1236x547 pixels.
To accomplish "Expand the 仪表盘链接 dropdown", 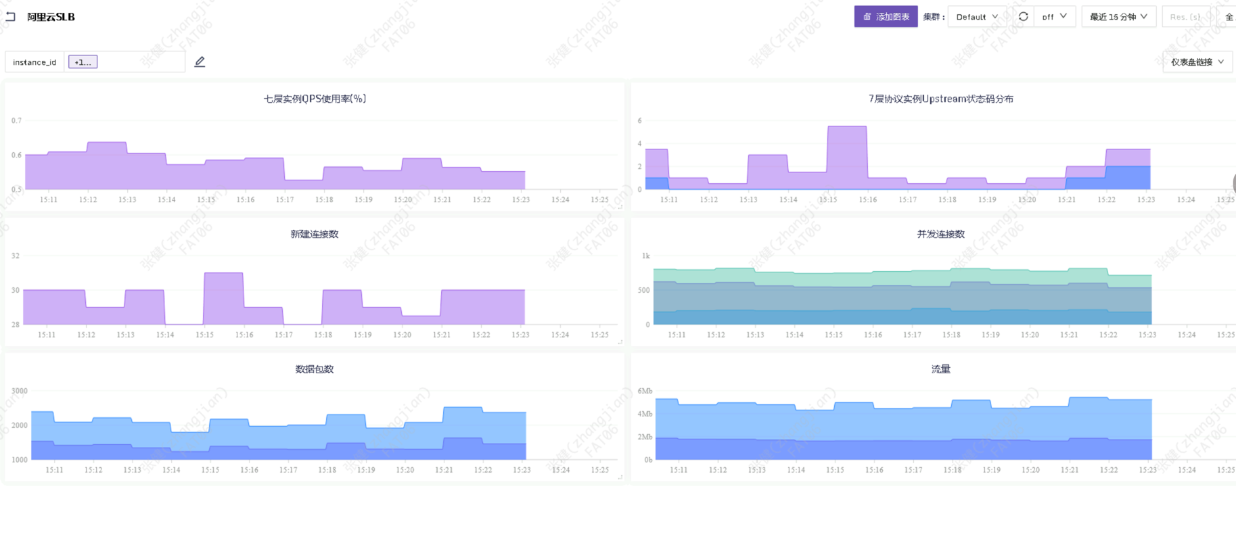I will point(1197,62).
